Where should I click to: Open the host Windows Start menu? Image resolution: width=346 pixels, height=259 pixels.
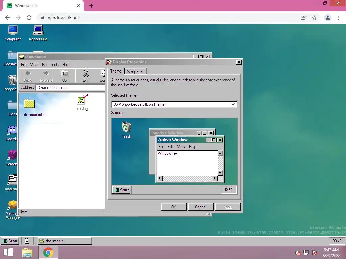(8, 252)
